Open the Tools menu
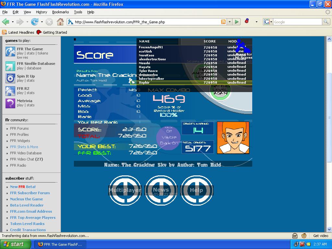Screen dimensions: 332x249 coord(78,12)
